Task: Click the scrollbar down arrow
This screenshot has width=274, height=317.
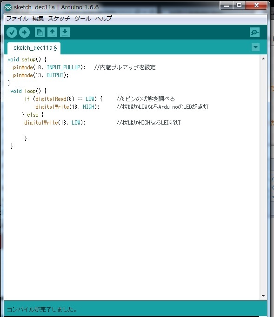Action: click(x=263, y=296)
